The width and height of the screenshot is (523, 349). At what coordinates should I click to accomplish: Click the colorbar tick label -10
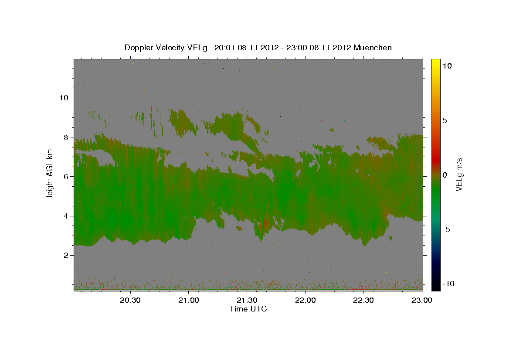448,284
